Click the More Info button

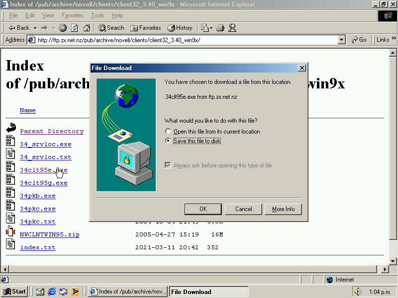click(283, 209)
